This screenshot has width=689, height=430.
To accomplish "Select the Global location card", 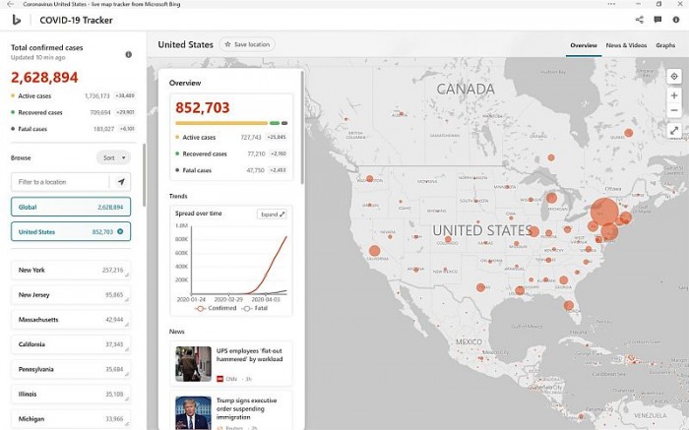I will click(71, 208).
